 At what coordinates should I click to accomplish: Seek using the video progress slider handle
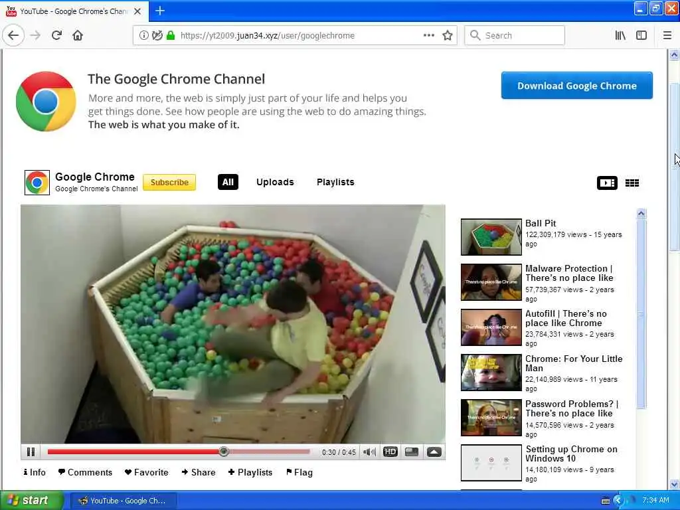(224, 452)
